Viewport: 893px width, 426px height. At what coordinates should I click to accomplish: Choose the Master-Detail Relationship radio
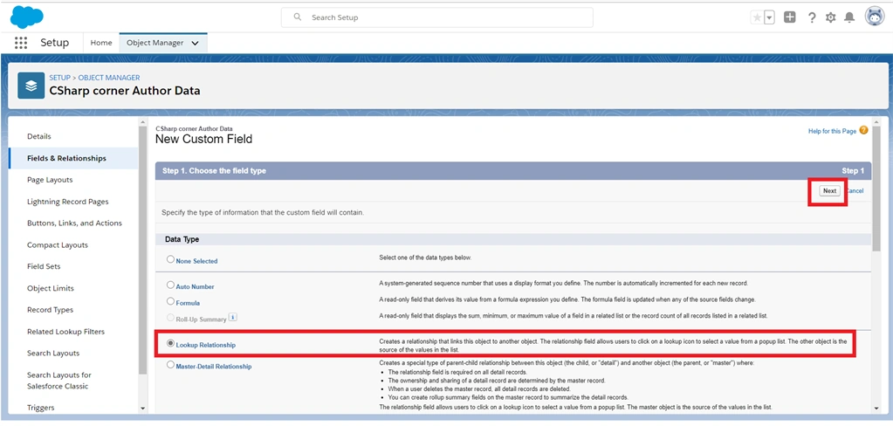coord(170,365)
